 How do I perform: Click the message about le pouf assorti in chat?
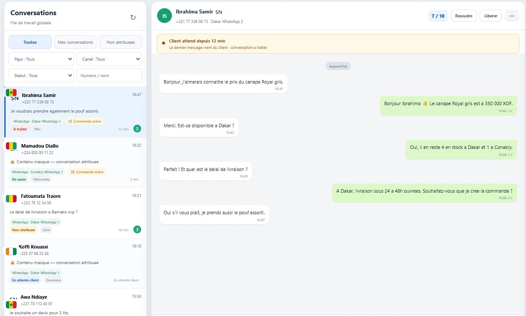[x=214, y=215]
